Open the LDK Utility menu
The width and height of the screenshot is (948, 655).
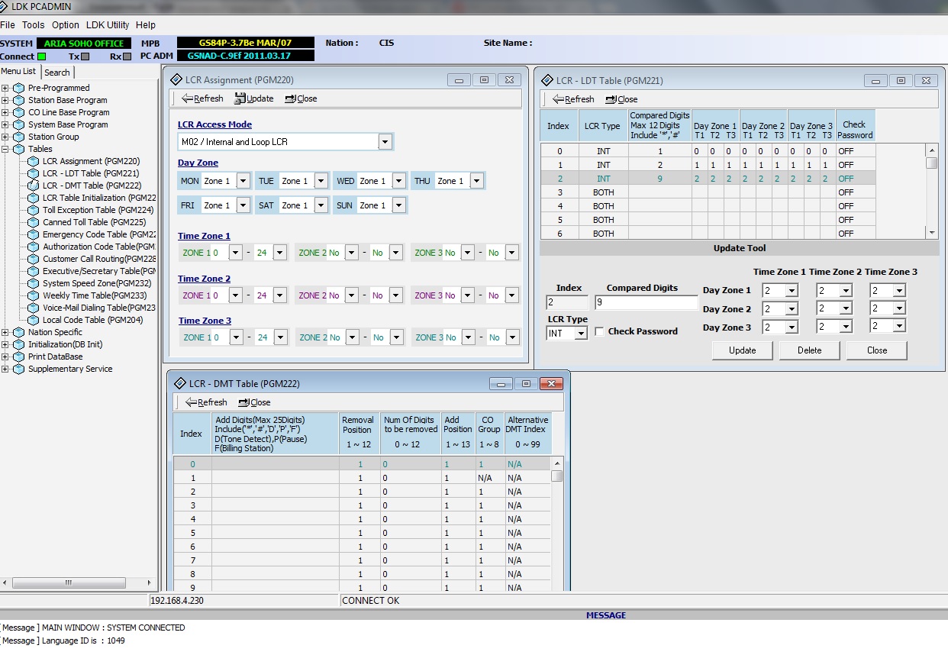[x=107, y=25]
